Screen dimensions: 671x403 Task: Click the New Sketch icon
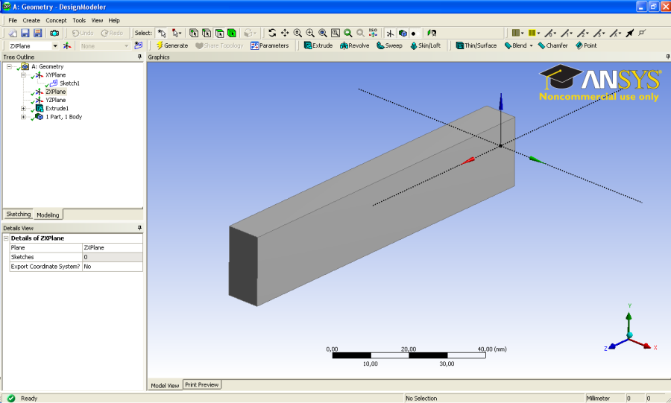[x=138, y=45]
